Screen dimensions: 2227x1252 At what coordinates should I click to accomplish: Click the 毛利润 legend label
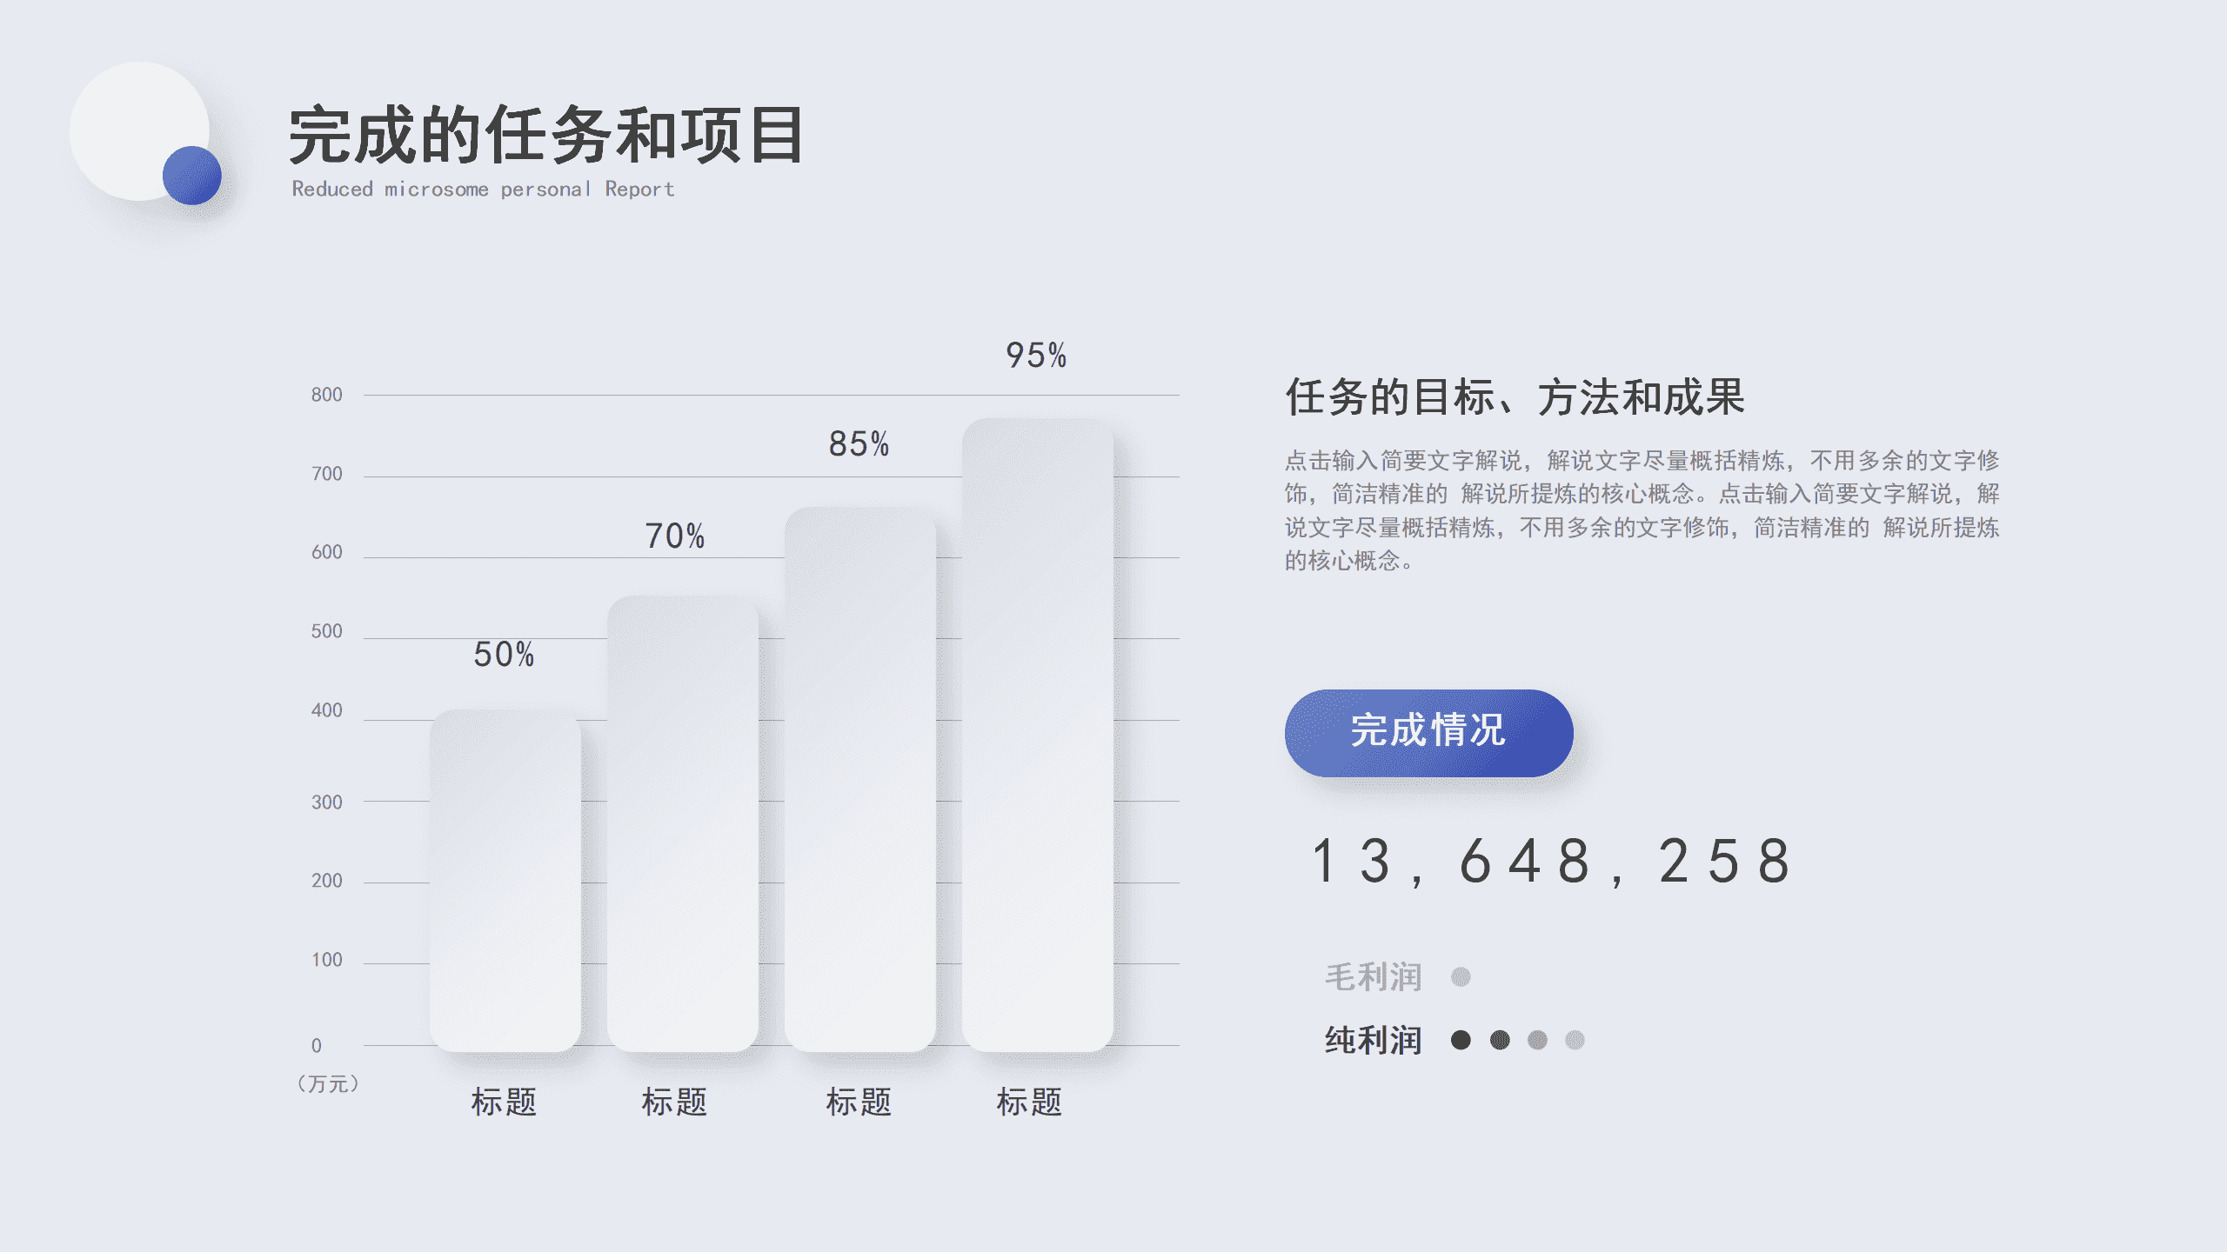1373,977
